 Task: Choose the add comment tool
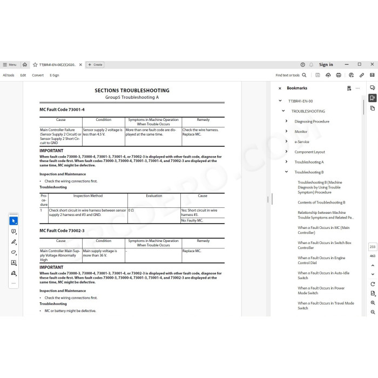[x=13, y=232]
